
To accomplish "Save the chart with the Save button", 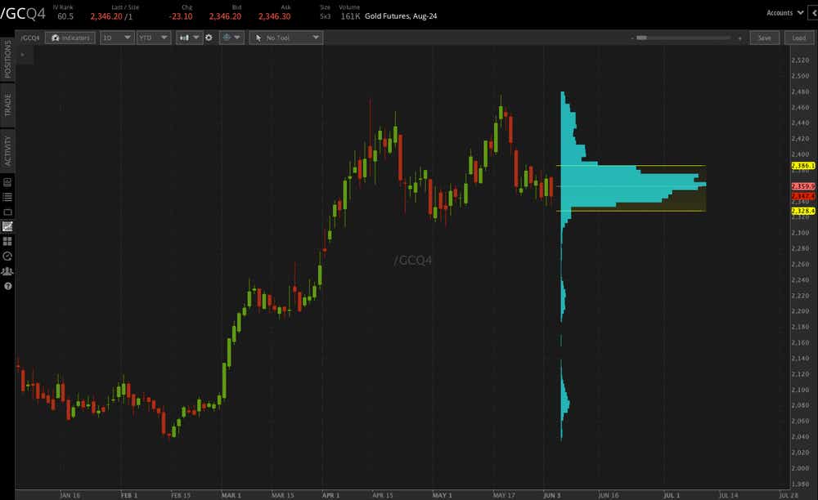I will [x=766, y=38].
